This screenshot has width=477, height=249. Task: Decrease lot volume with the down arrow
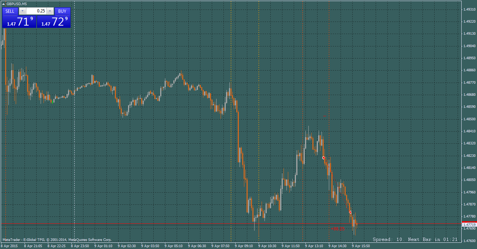click(x=22, y=11)
